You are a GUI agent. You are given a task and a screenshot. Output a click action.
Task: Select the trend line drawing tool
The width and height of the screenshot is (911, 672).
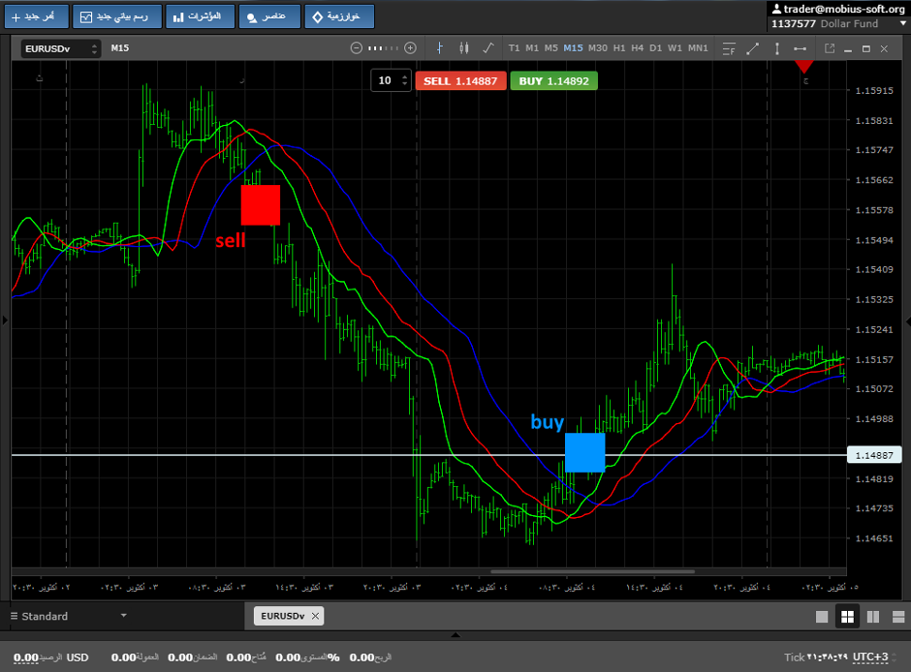coord(752,48)
